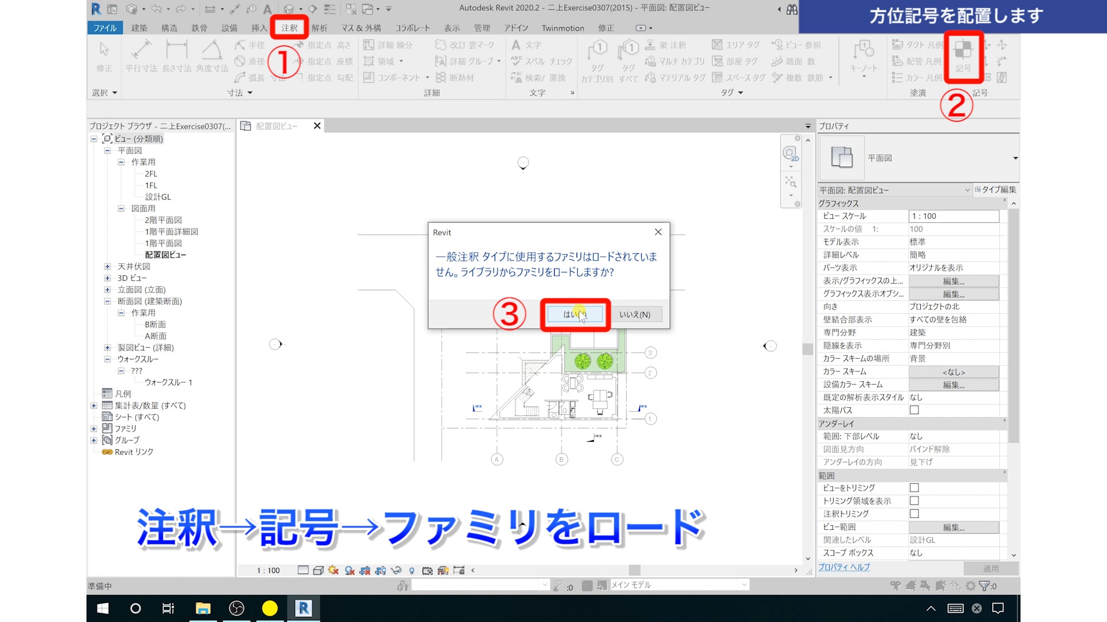Viewport: 1107px width, 622px height.
Task: Click いいえ(N) in the Revit dialog
Action: tap(635, 314)
